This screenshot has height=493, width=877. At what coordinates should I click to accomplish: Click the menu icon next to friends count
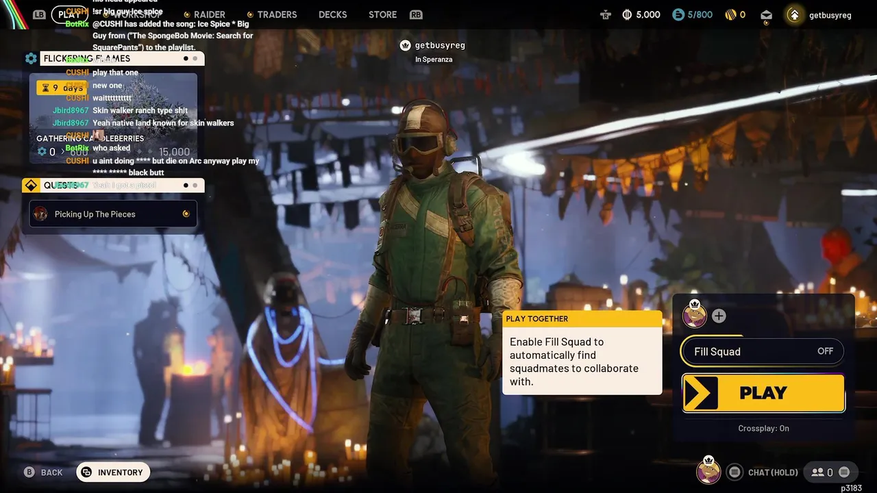tap(844, 472)
